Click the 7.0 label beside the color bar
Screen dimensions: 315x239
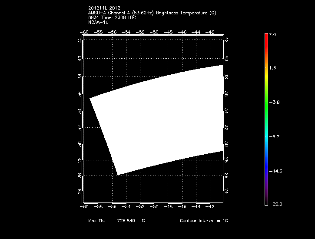[272, 34]
